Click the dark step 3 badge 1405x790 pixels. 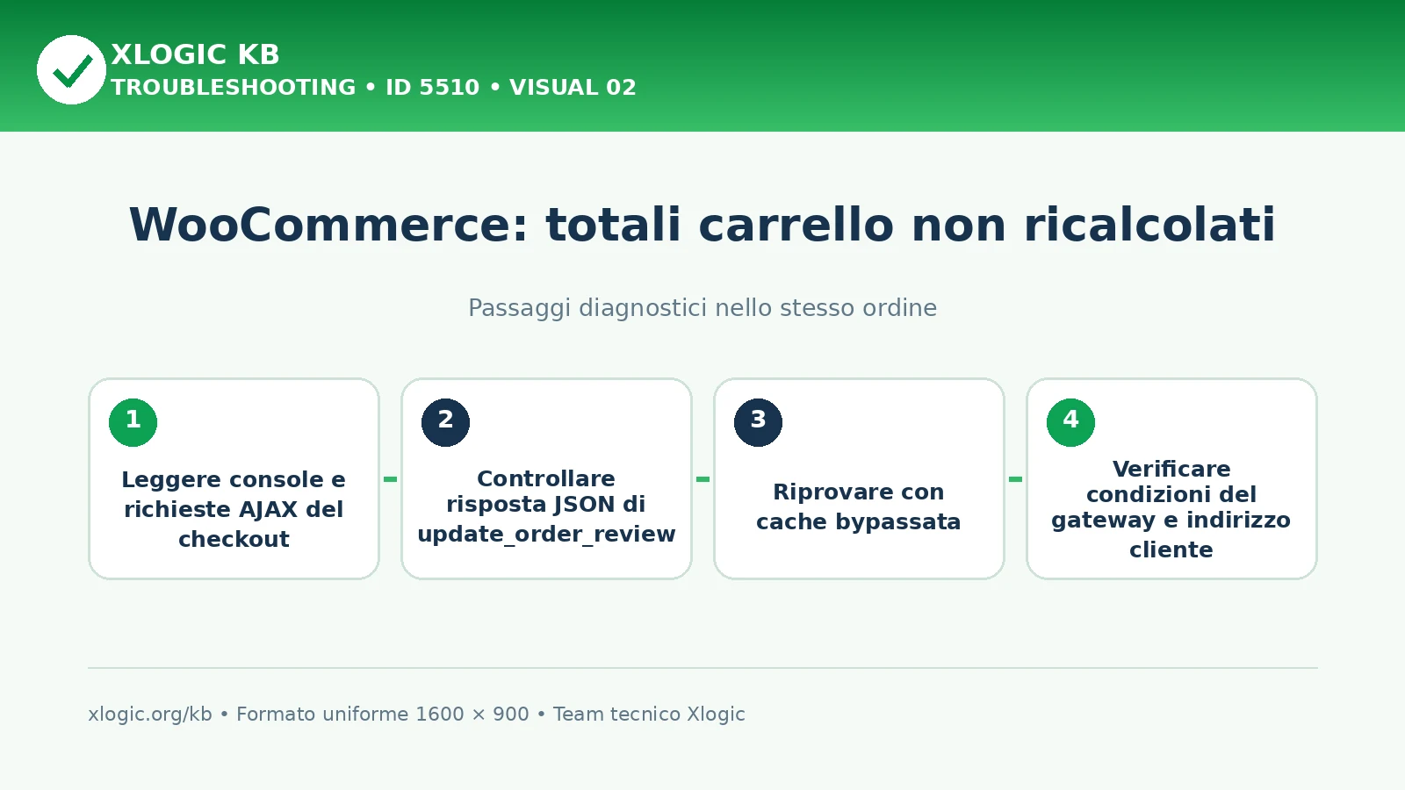(x=758, y=422)
